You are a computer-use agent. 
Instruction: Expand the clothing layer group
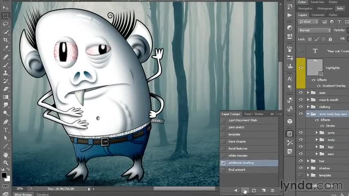coord(308,107)
